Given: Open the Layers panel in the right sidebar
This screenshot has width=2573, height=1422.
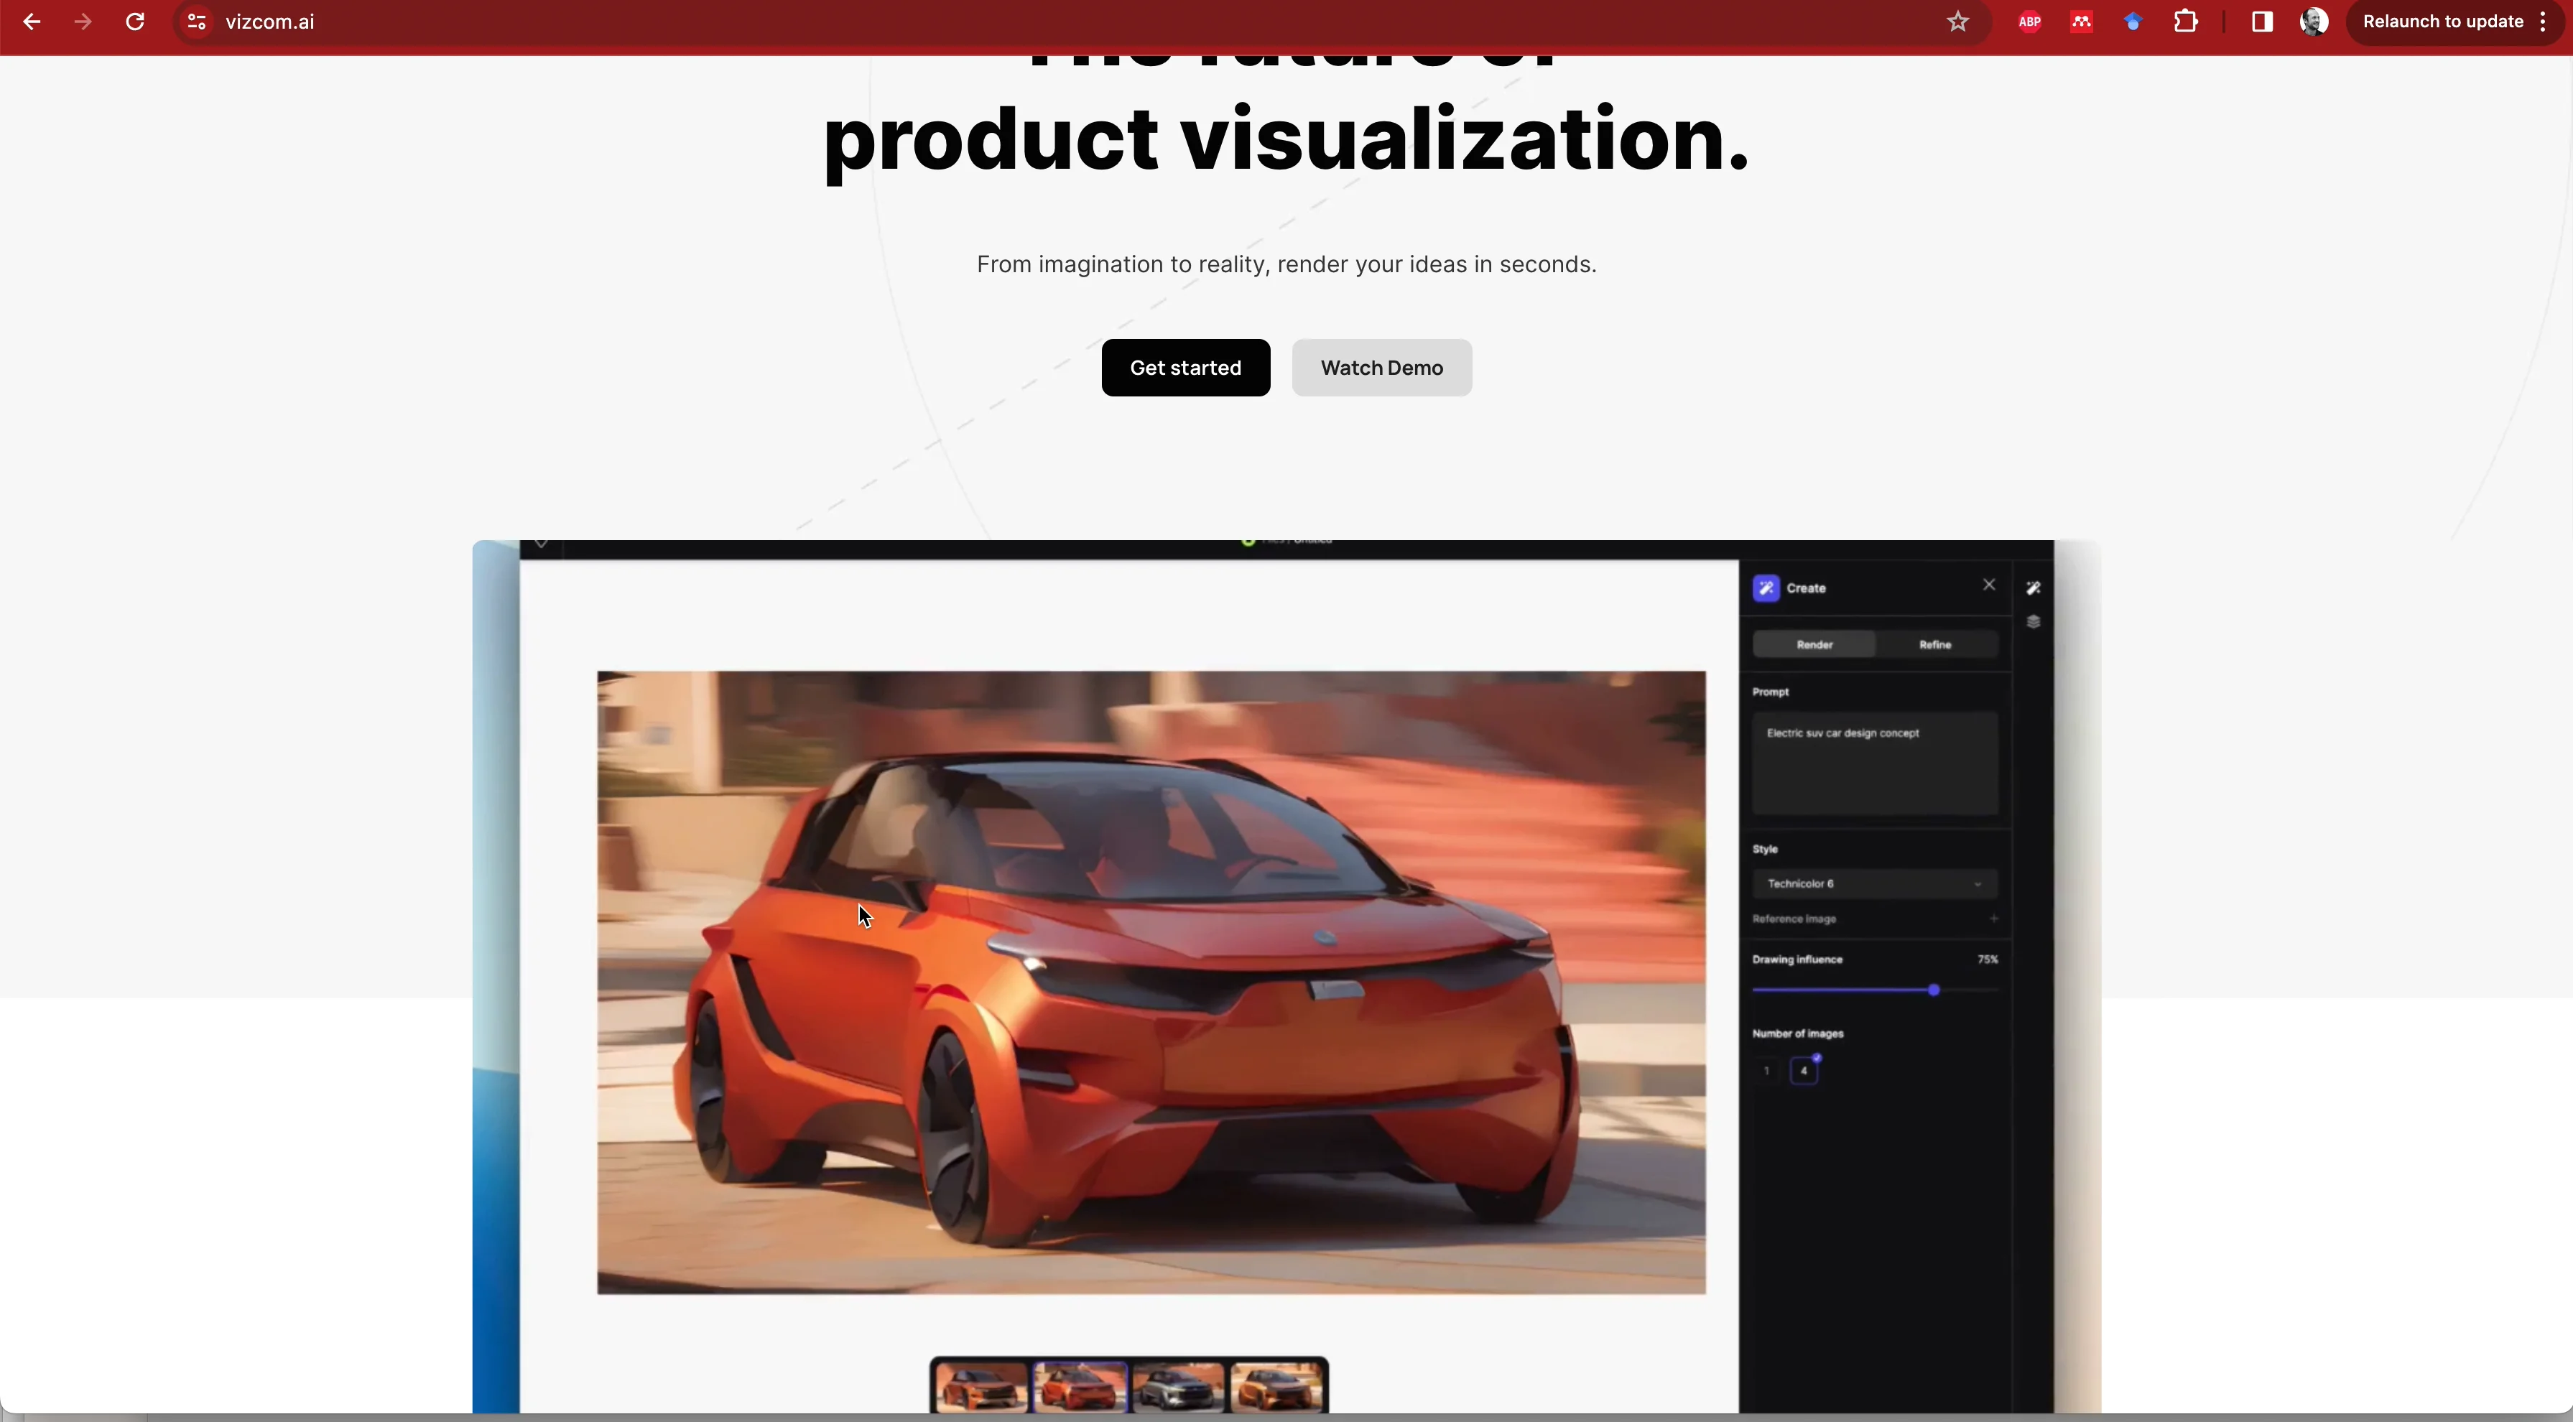Looking at the screenshot, I should [x=2035, y=621].
